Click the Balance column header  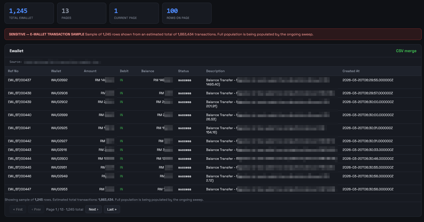coord(148,71)
